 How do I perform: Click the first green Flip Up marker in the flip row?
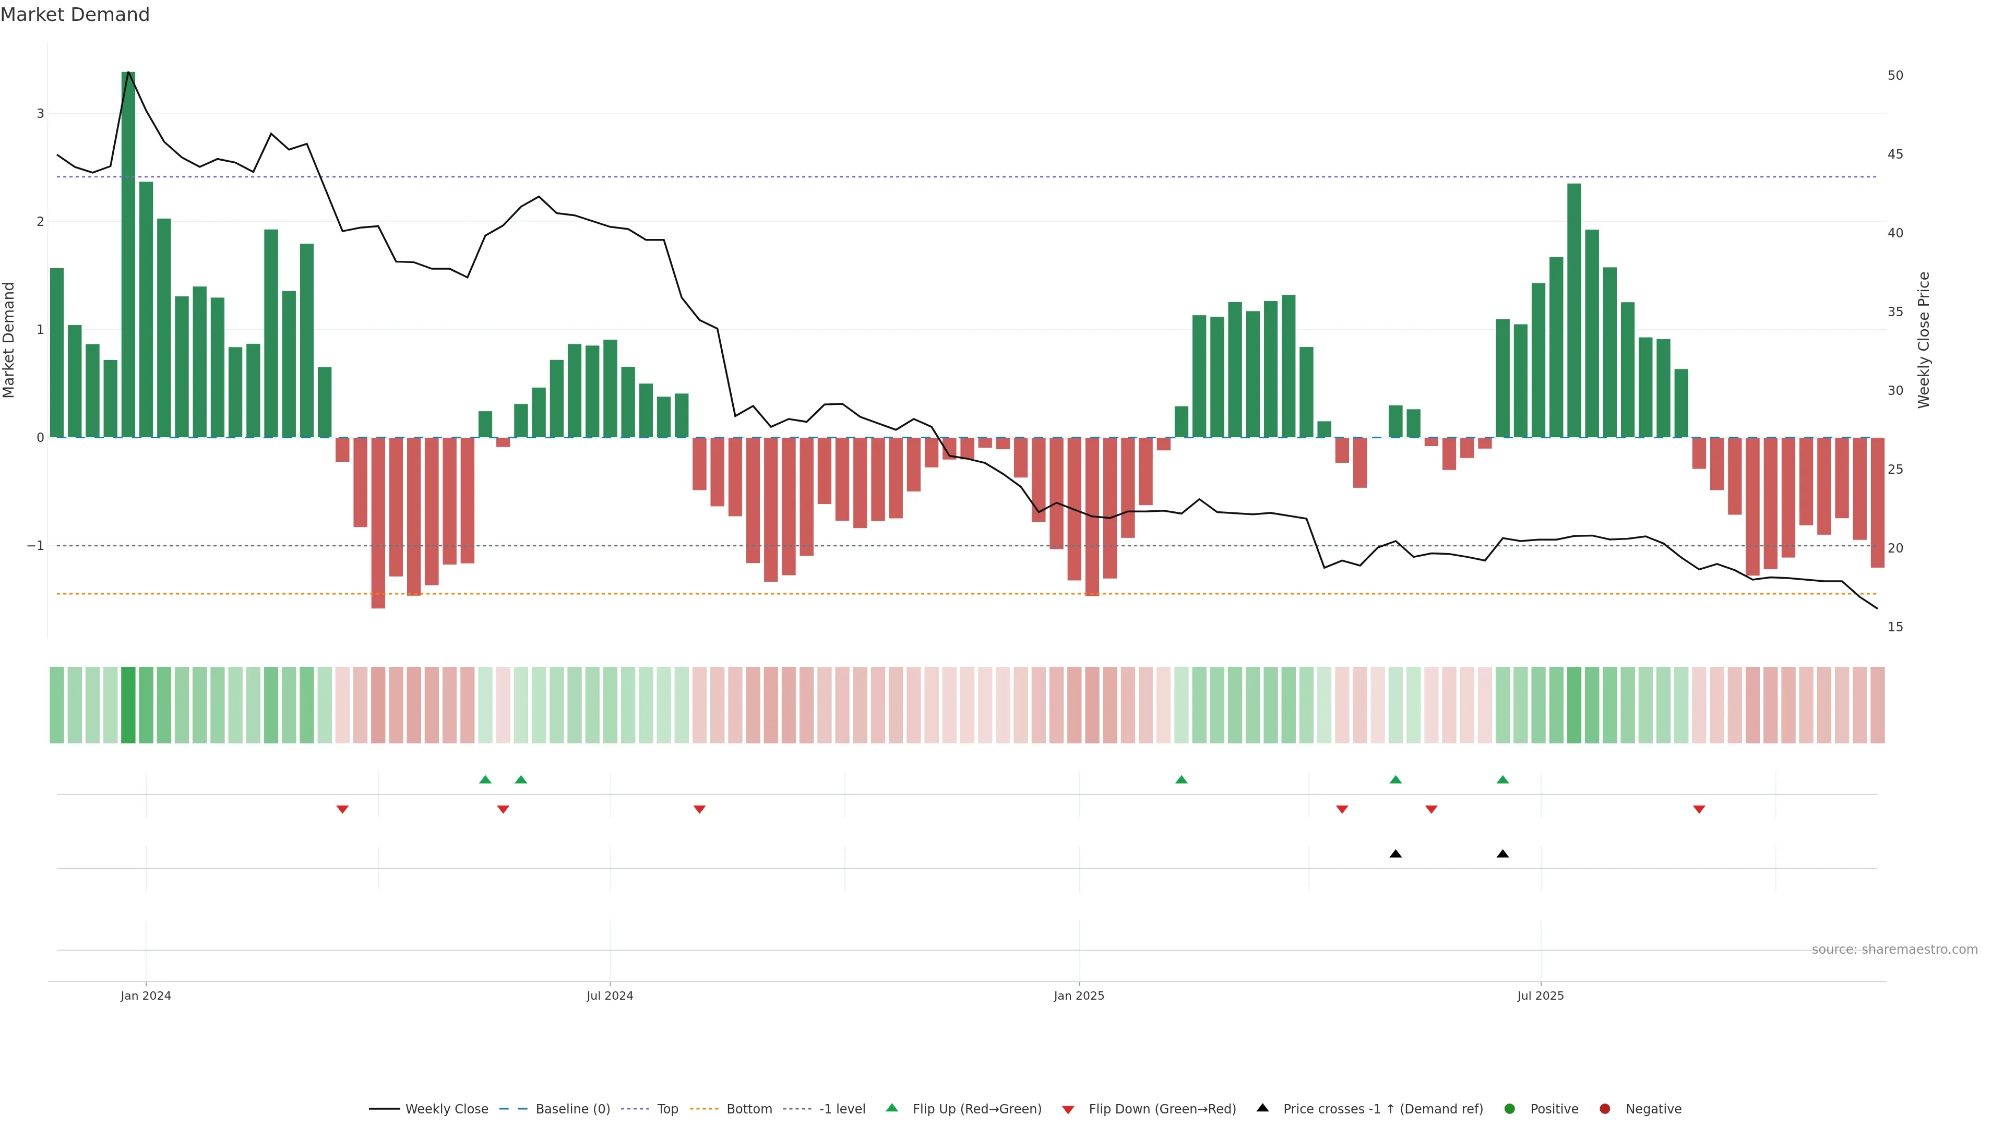tap(485, 780)
